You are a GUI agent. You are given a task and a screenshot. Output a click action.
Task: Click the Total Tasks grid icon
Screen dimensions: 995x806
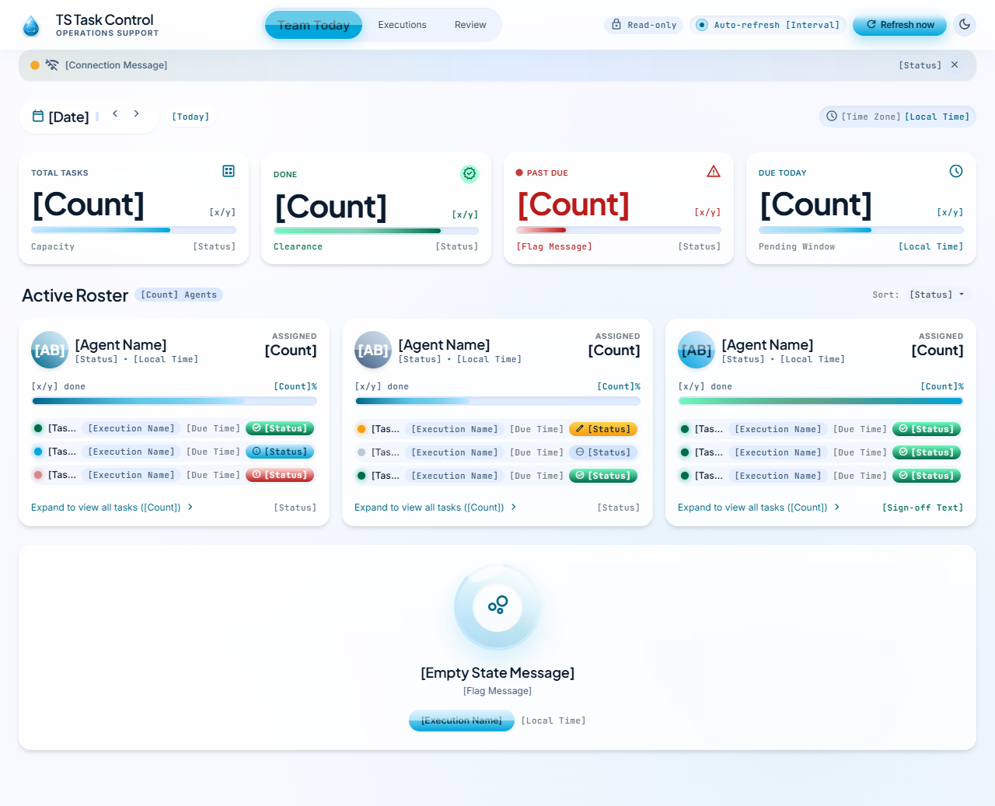(x=229, y=171)
